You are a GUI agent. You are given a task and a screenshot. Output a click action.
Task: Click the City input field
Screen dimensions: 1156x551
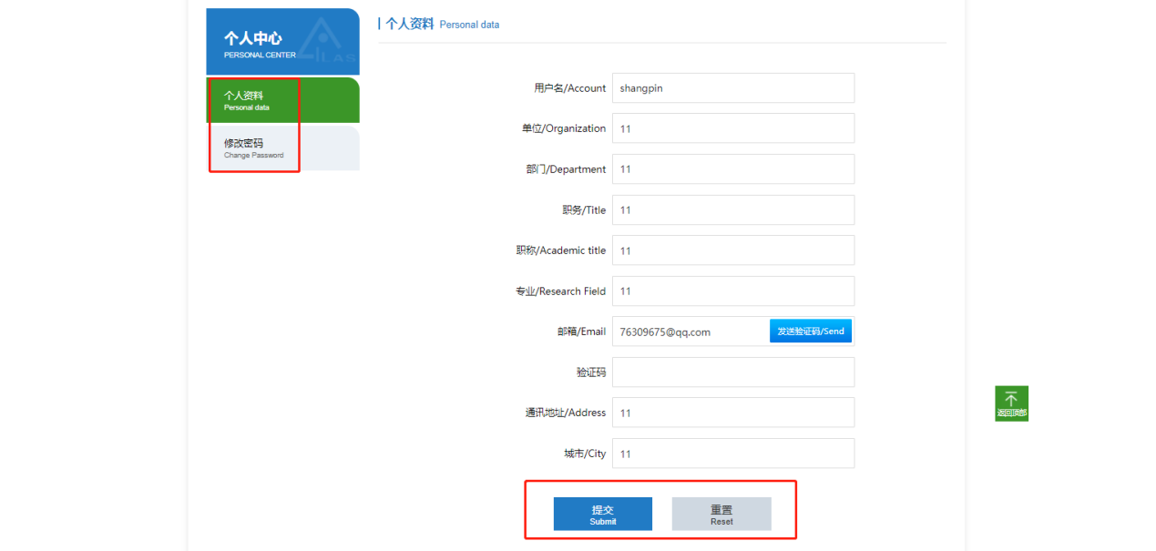coord(732,454)
